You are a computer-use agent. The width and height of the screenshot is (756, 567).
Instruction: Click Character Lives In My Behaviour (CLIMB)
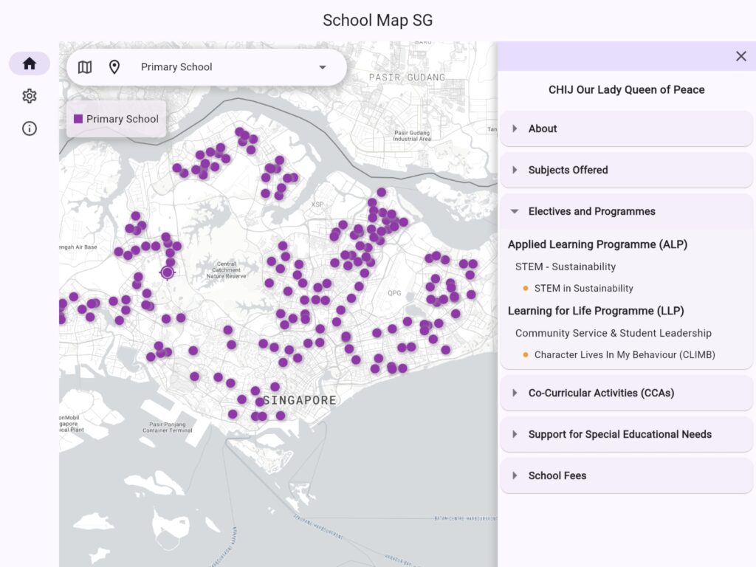[625, 355]
